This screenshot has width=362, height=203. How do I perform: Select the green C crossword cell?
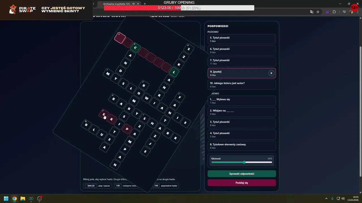coord(135,48)
